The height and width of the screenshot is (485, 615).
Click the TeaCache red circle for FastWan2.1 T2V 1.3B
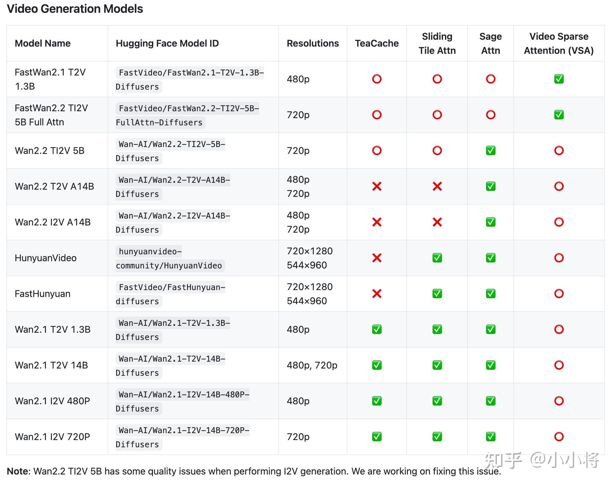pos(377,79)
